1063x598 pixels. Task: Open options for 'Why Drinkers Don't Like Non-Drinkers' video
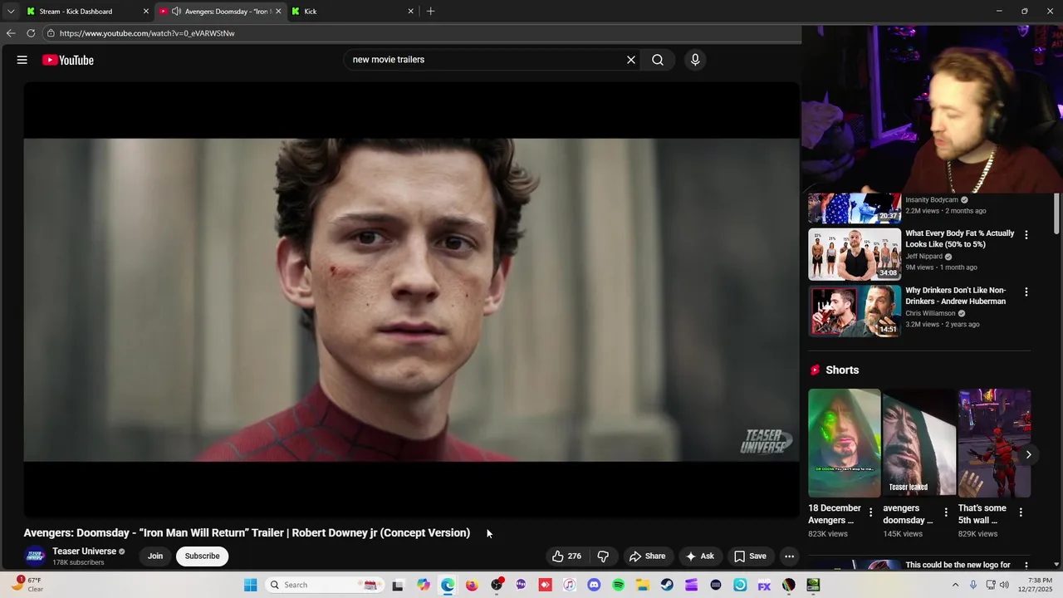(1026, 292)
